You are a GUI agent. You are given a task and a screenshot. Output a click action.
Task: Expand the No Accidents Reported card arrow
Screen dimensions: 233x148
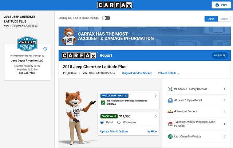pyautogui.click(x=156, y=96)
